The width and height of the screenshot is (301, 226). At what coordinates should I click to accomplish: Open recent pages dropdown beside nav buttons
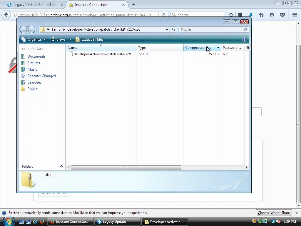pos(37,30)
